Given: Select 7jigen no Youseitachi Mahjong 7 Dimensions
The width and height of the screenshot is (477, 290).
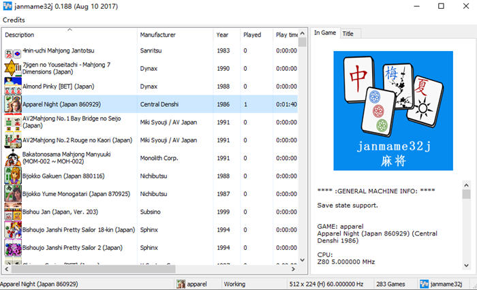Looking at the screenshot, I should (66, 68).
